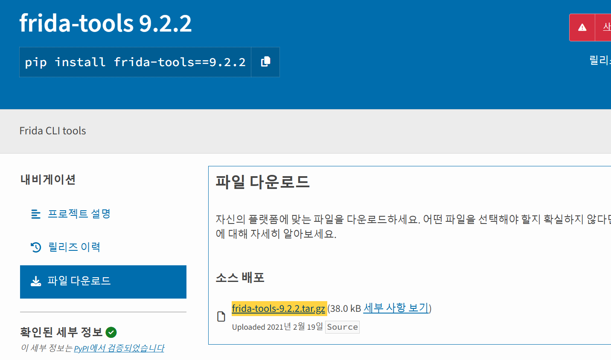Click the Uploaded 2021년 2월 19일 date text
611x360 pixels.
click(x=277, y=327)
